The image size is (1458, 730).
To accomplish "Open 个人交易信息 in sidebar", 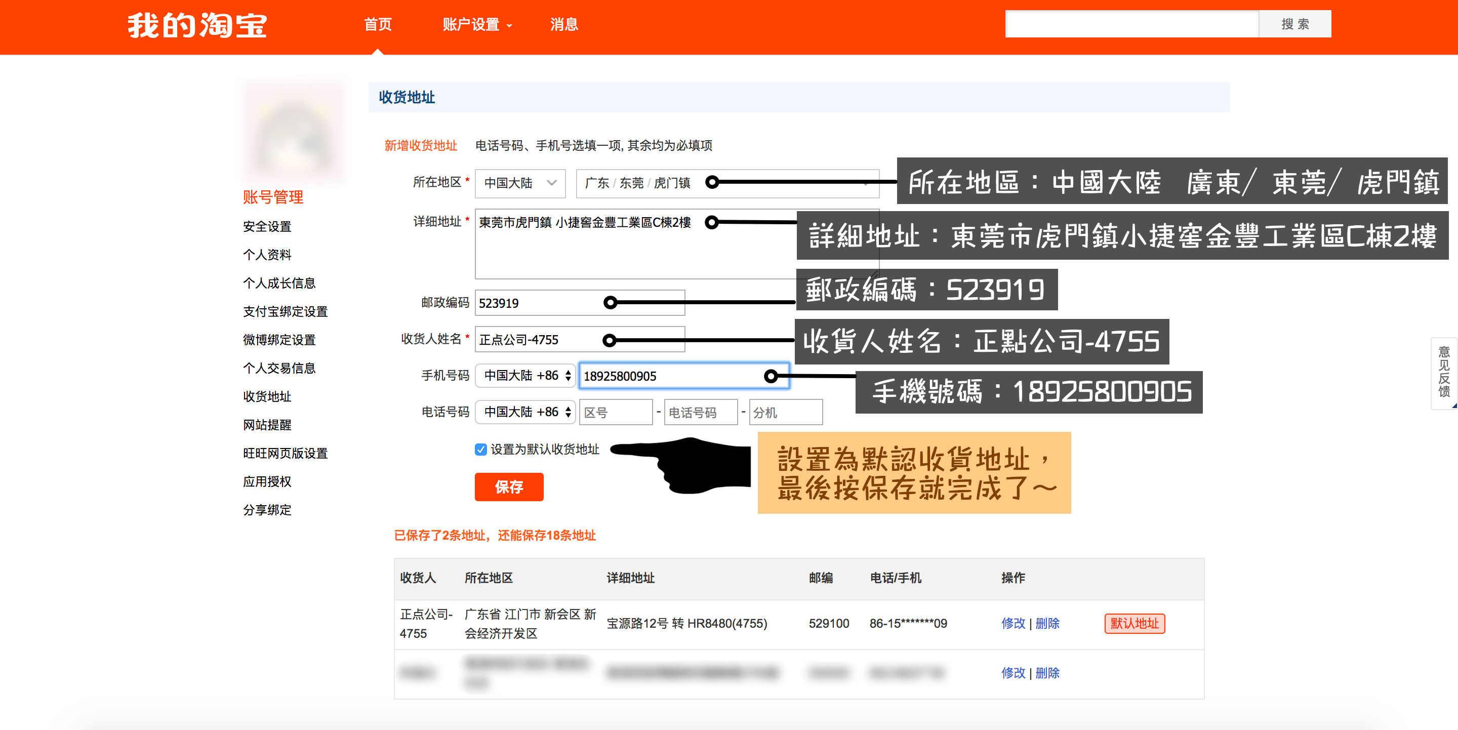I will tap(279, 368).
